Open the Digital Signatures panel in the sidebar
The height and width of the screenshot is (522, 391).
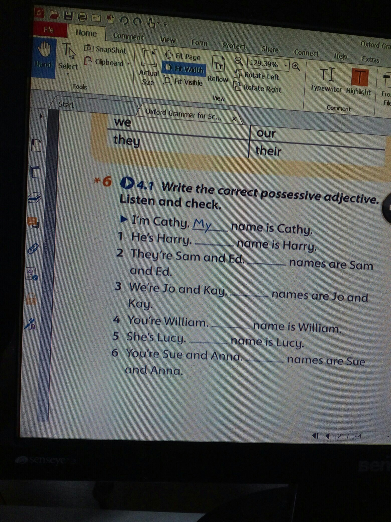pyautogui.click(x=32, y=274)
